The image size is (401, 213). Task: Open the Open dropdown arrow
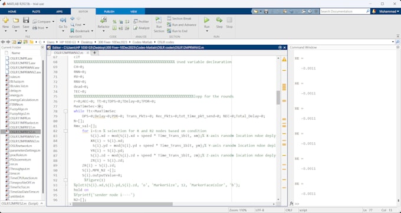16,31
